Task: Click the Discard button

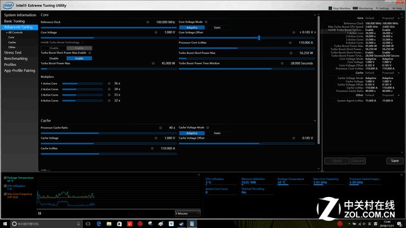Action: [x=358, y=161]
